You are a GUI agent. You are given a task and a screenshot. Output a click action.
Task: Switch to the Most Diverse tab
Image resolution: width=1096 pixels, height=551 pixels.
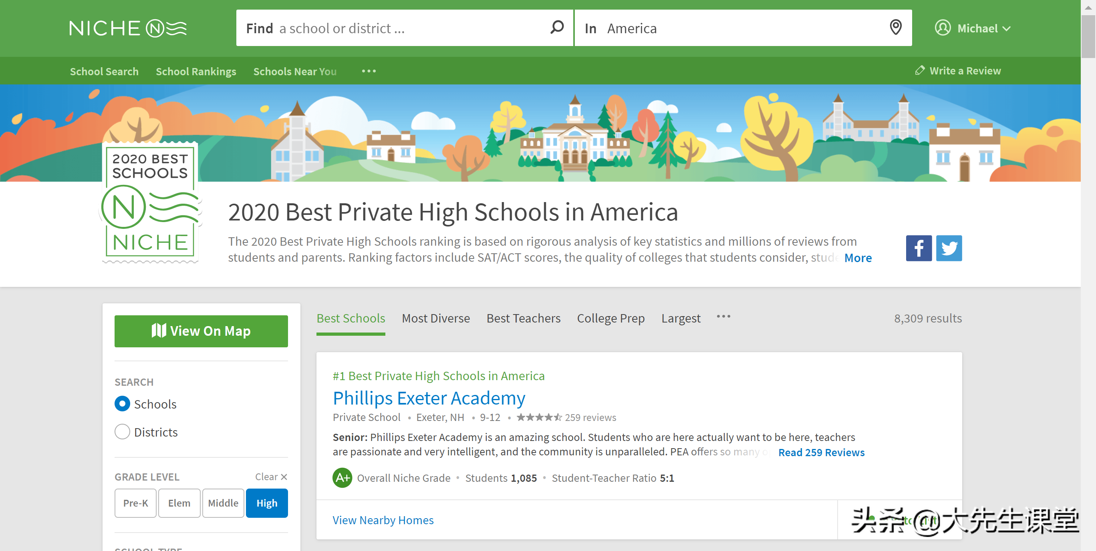click(x=436, y=319)
